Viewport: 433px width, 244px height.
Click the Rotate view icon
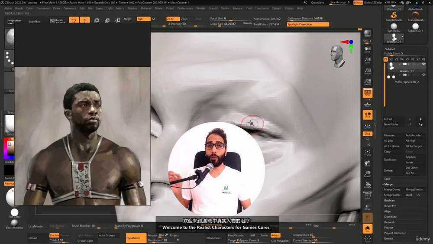click(367, 185)
